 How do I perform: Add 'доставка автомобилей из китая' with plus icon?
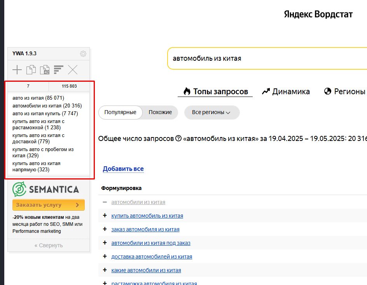point(105,256)
